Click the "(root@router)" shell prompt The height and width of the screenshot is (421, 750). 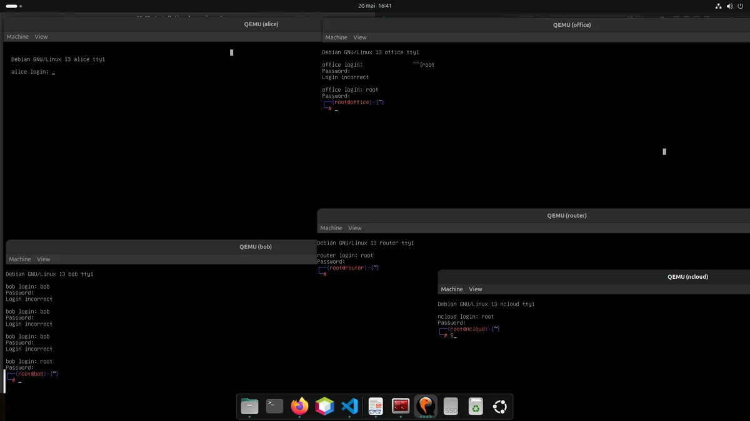[346, 268]
